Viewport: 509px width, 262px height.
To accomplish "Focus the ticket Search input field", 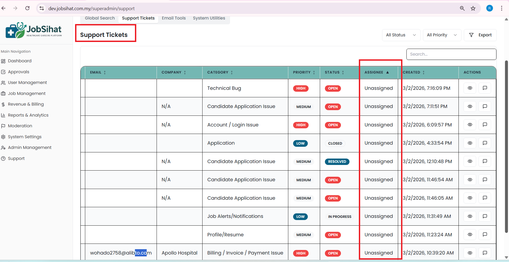I will click(x=451, y=54).
